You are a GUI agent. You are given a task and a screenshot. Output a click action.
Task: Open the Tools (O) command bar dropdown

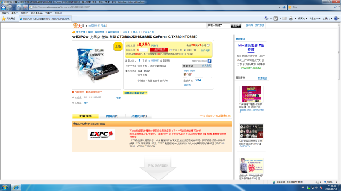tap(327, 19)
